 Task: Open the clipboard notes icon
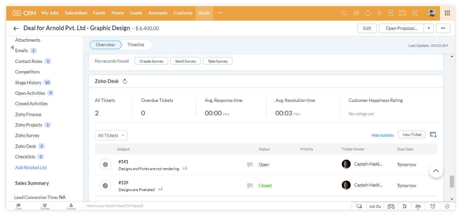(x=405, y=206)
